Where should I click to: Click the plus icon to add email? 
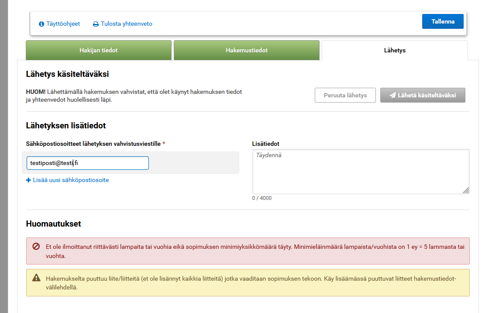click(29, 180)
